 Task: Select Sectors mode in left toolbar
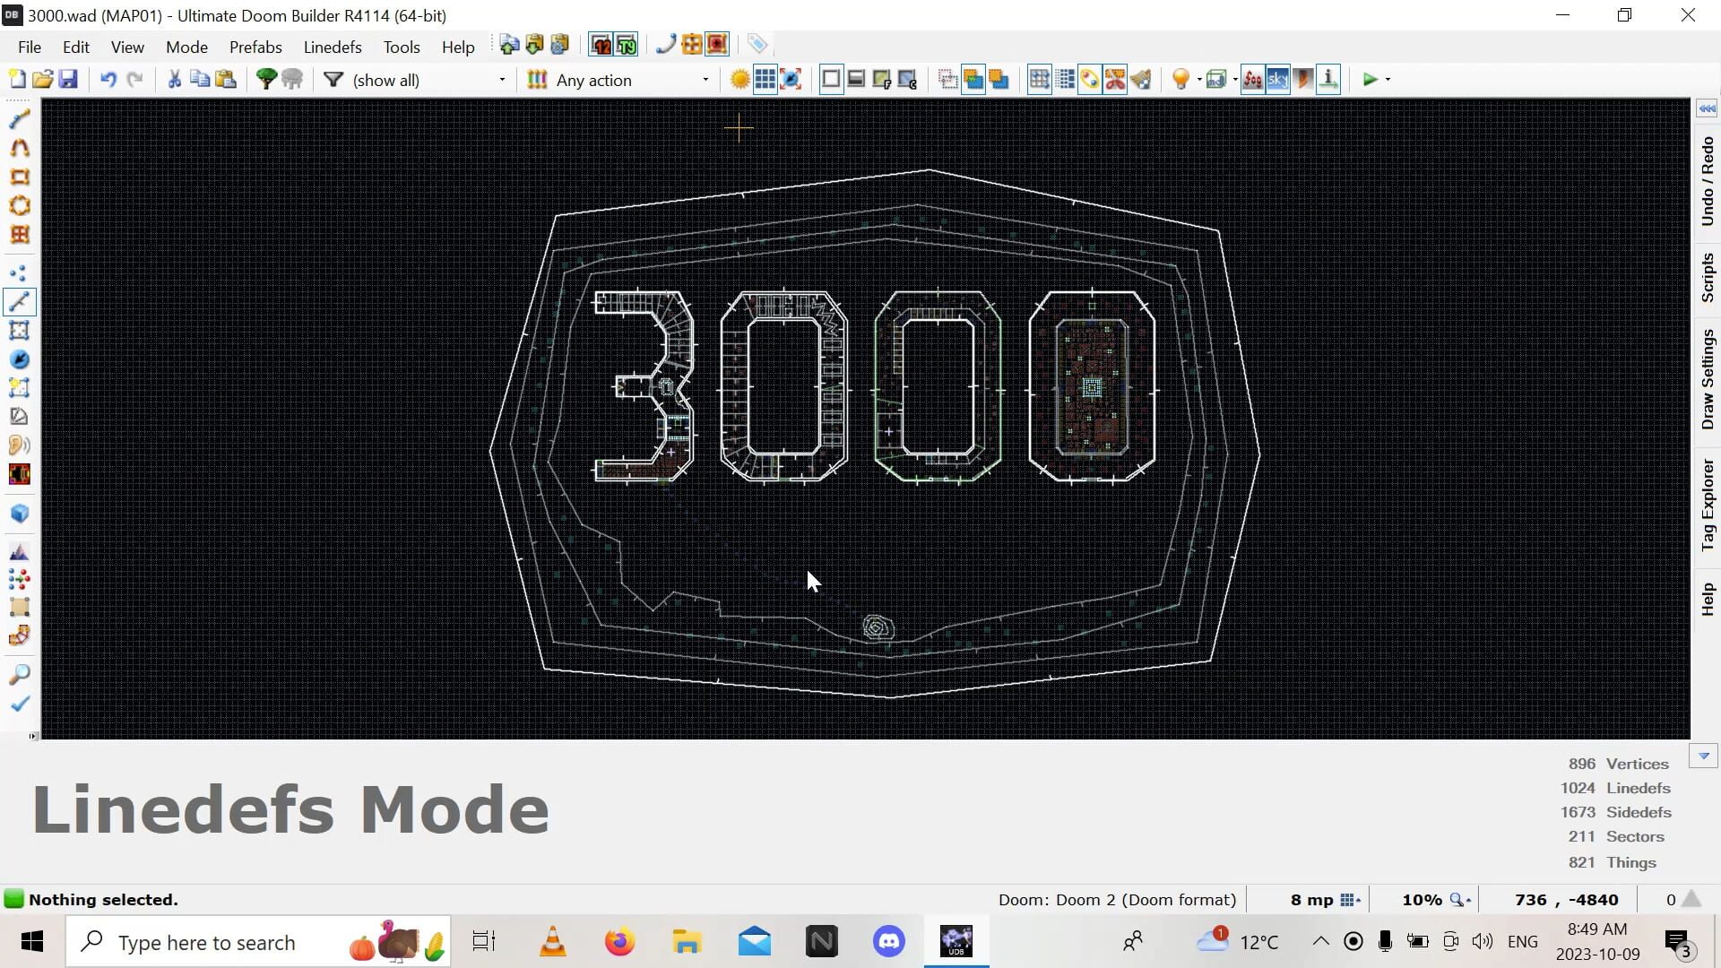19,331
